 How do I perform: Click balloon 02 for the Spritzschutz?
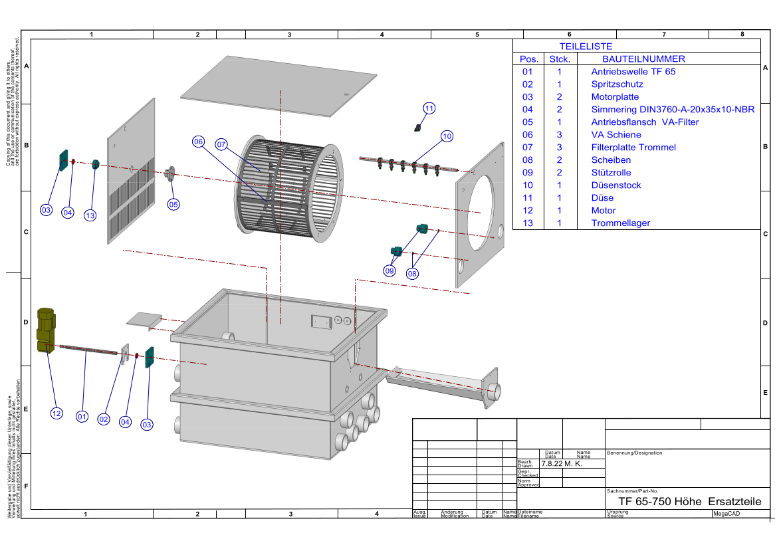point(103,419)
